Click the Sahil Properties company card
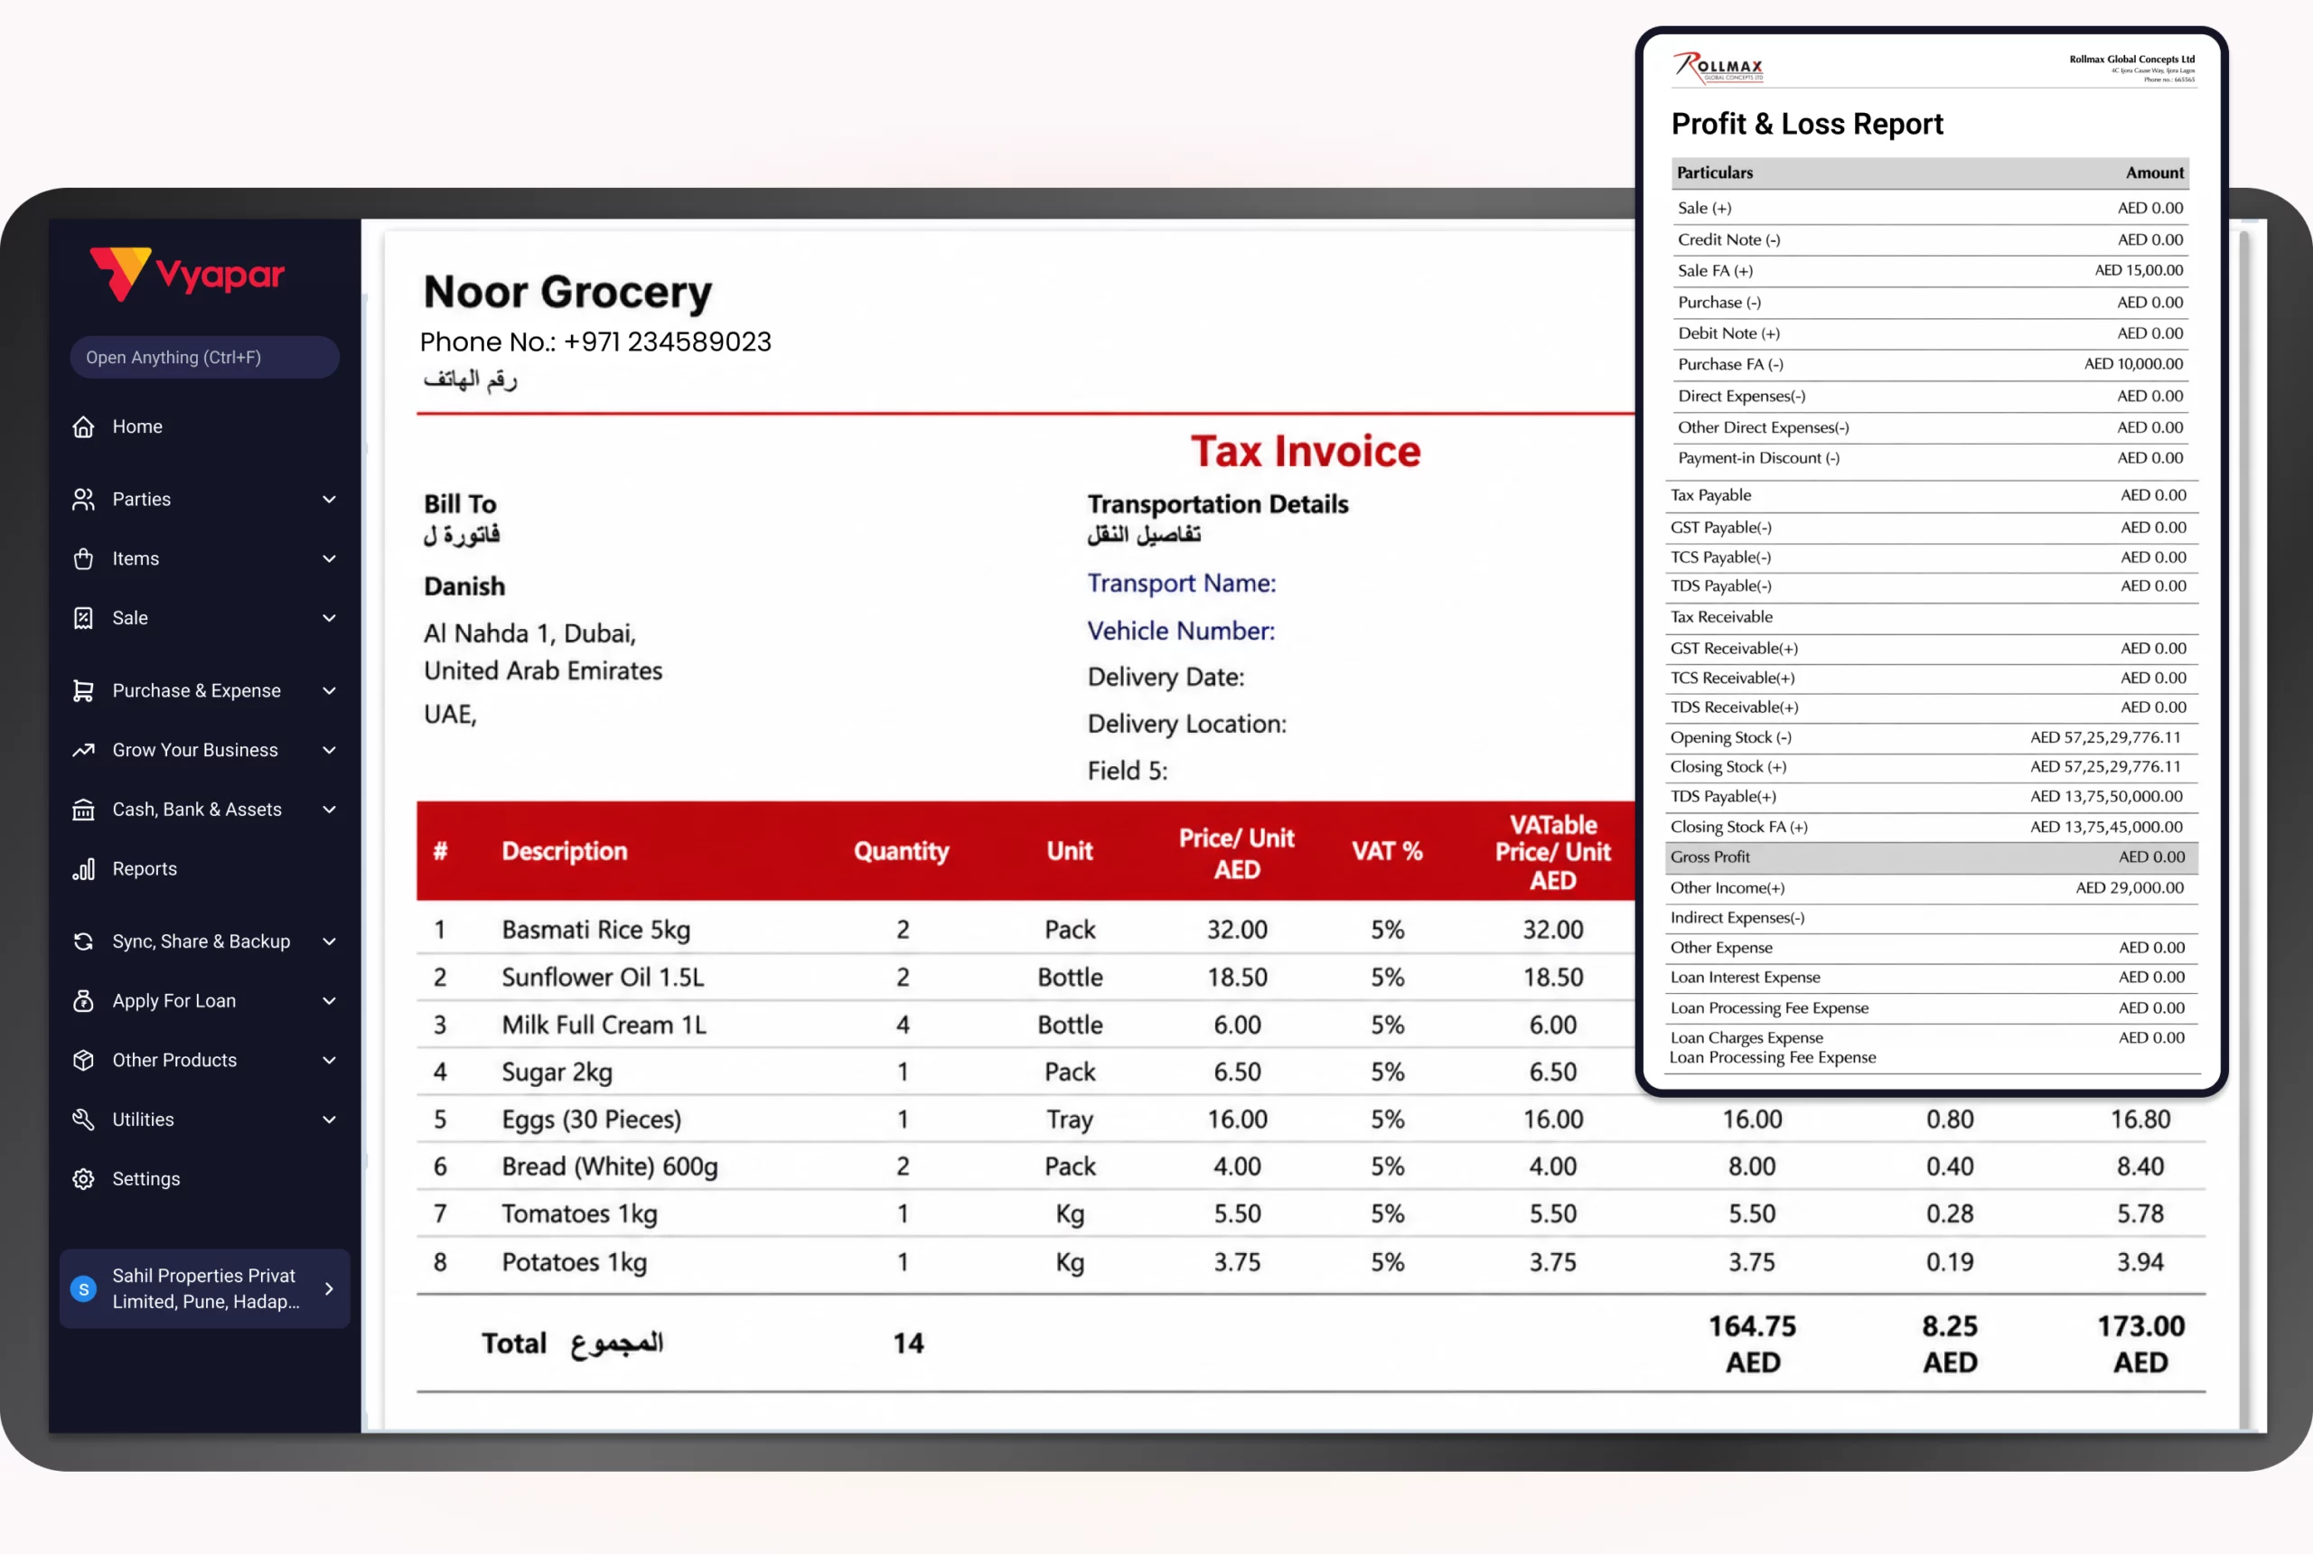2313x1554 pixels. [204, 1288]
